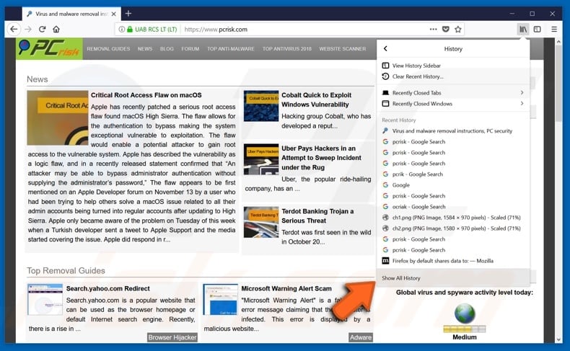Open TOP ANTIVIRUS 2018 navigation link
Viewport: 570px width, 351px height.
coord(287,48)
